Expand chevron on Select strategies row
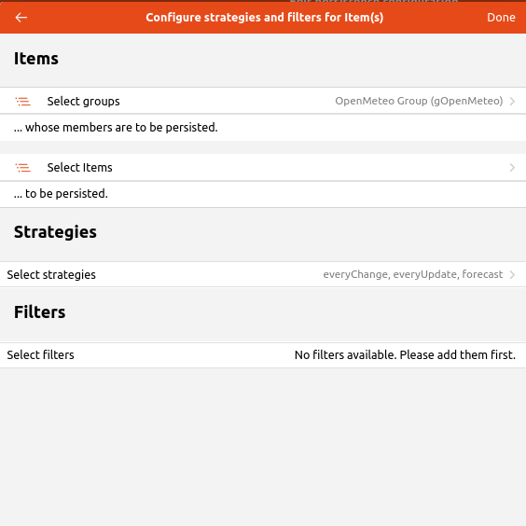 pos(512,275)
